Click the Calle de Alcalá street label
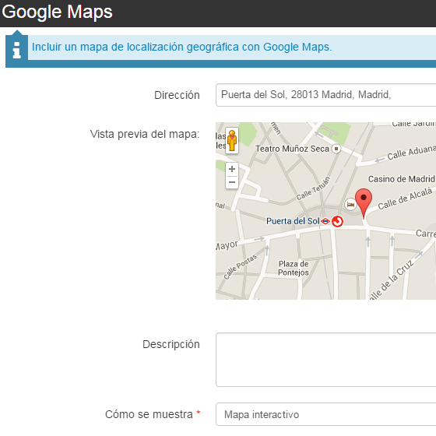436x436 pixels. coord(405,199)
